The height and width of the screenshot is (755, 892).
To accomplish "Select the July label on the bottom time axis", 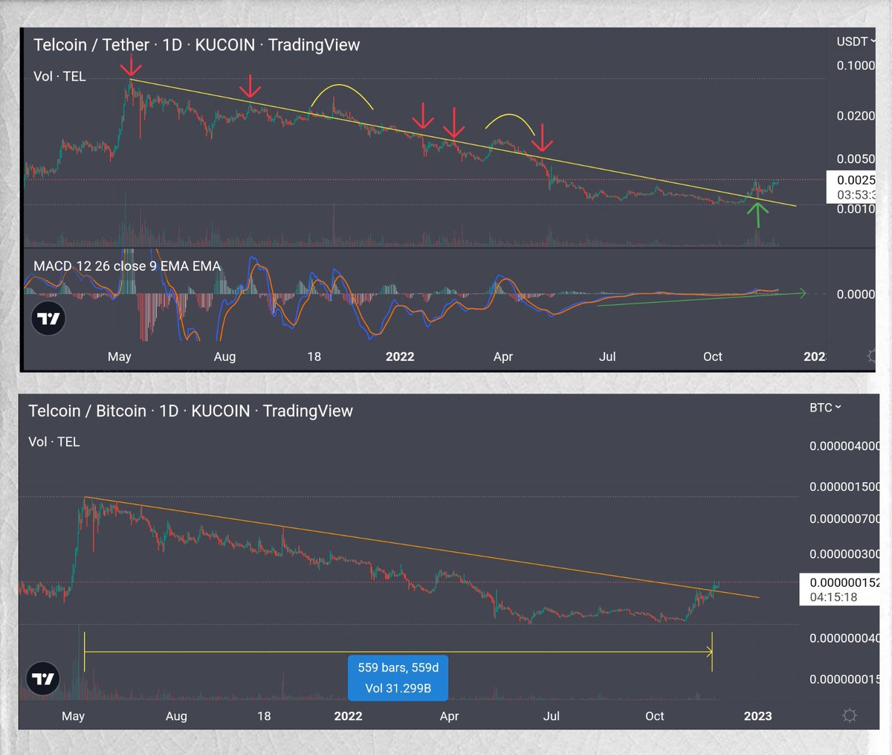I will [x=552, y=716].
